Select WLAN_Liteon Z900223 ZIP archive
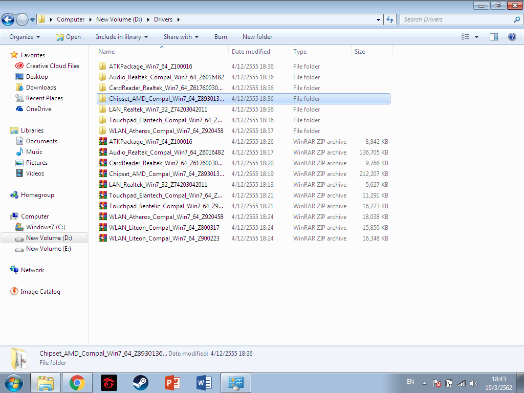Screen dimensions: 524x393 [x=244, y=238]
